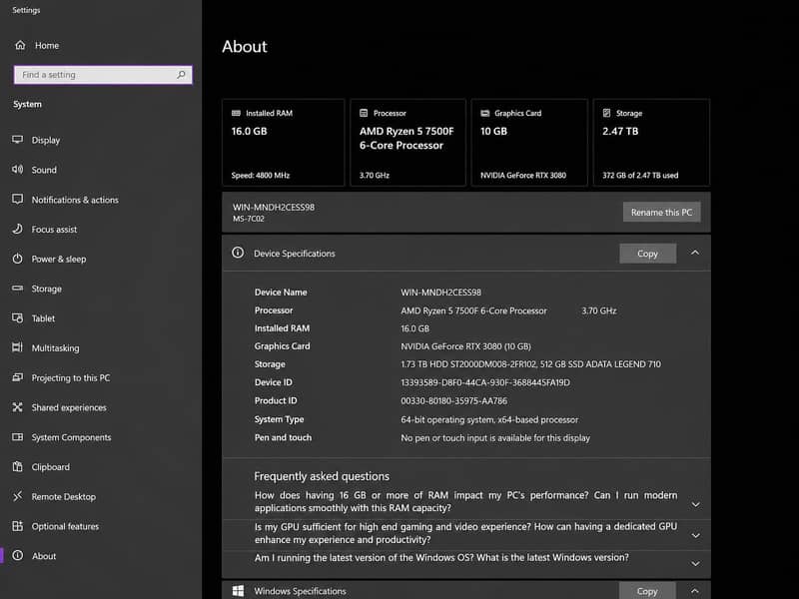
Task: Click the Display monitor icon
Action: tap(17, 140)
